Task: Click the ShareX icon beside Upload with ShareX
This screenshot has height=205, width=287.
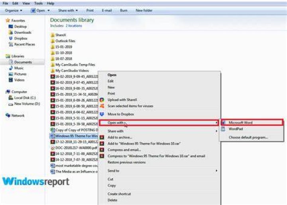Action: [x=102, y=100]
